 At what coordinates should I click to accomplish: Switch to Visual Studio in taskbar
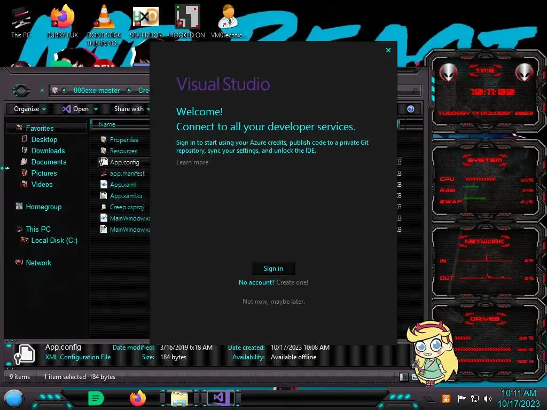point(221,398)
